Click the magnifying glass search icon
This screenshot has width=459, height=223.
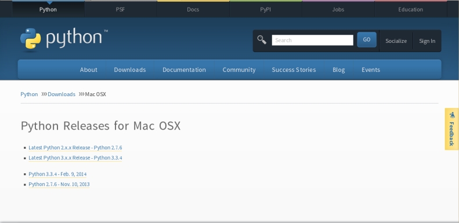262,40
